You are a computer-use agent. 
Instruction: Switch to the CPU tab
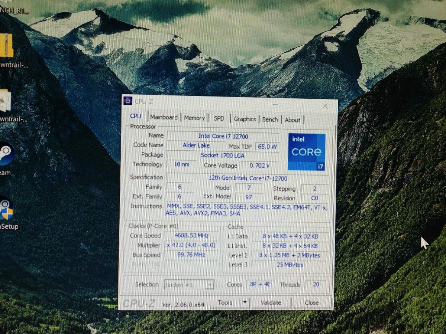pyautogui.click(x=136, y=116)
